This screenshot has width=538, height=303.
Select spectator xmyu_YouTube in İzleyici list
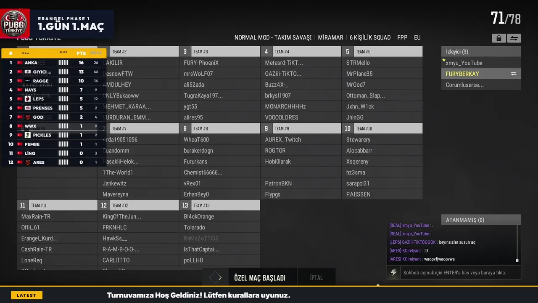point(481,63)
